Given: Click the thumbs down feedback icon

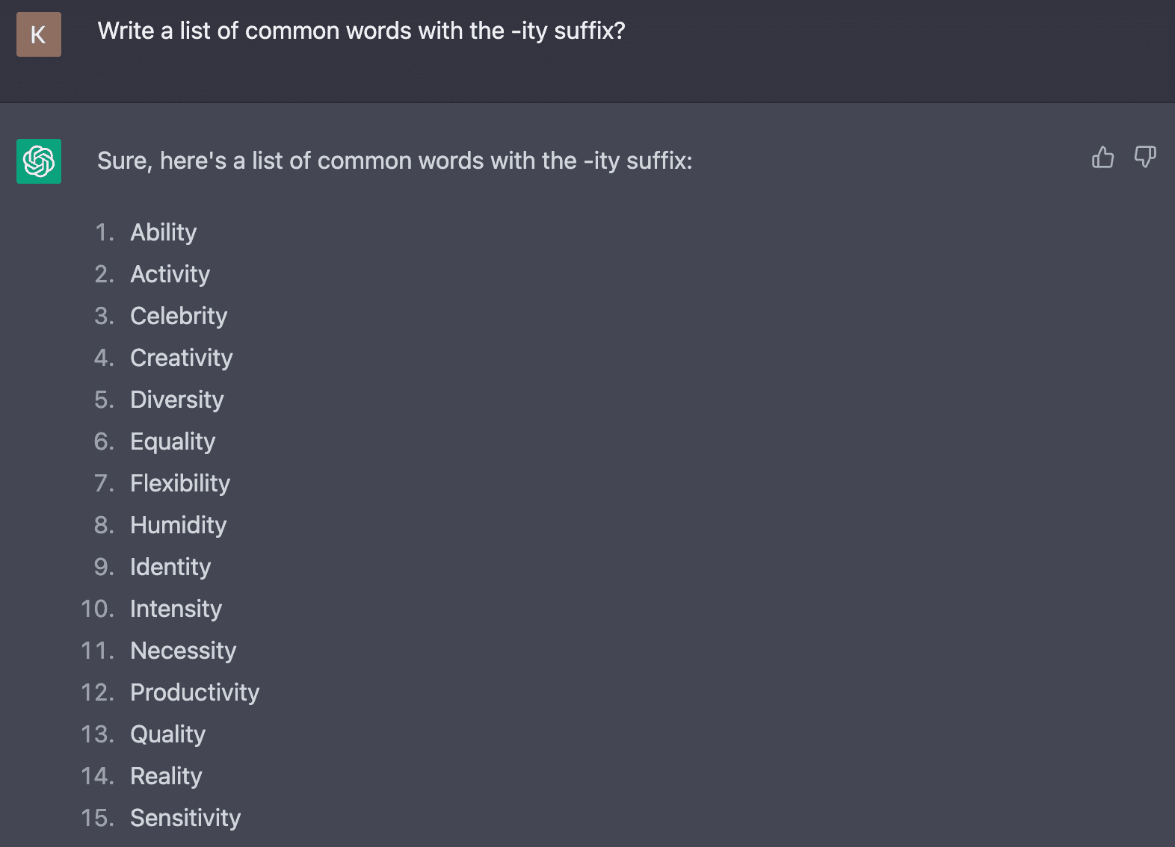Looking at the screenshot, I should [1144, 157].
